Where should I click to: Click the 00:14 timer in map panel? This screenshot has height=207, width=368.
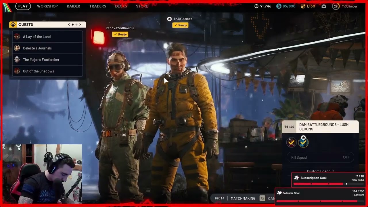pos(289,127)
